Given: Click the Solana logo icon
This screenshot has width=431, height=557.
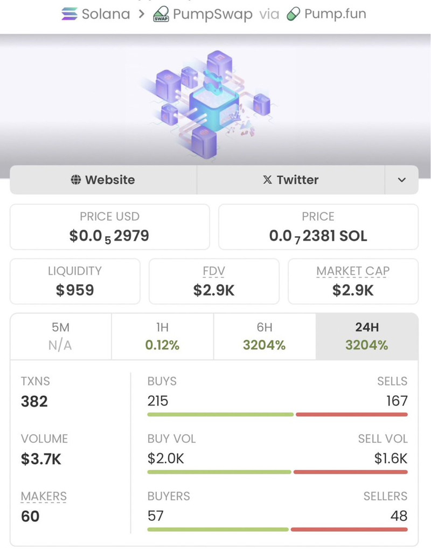Looking at the screenshot, I should [x=70, y=14].
